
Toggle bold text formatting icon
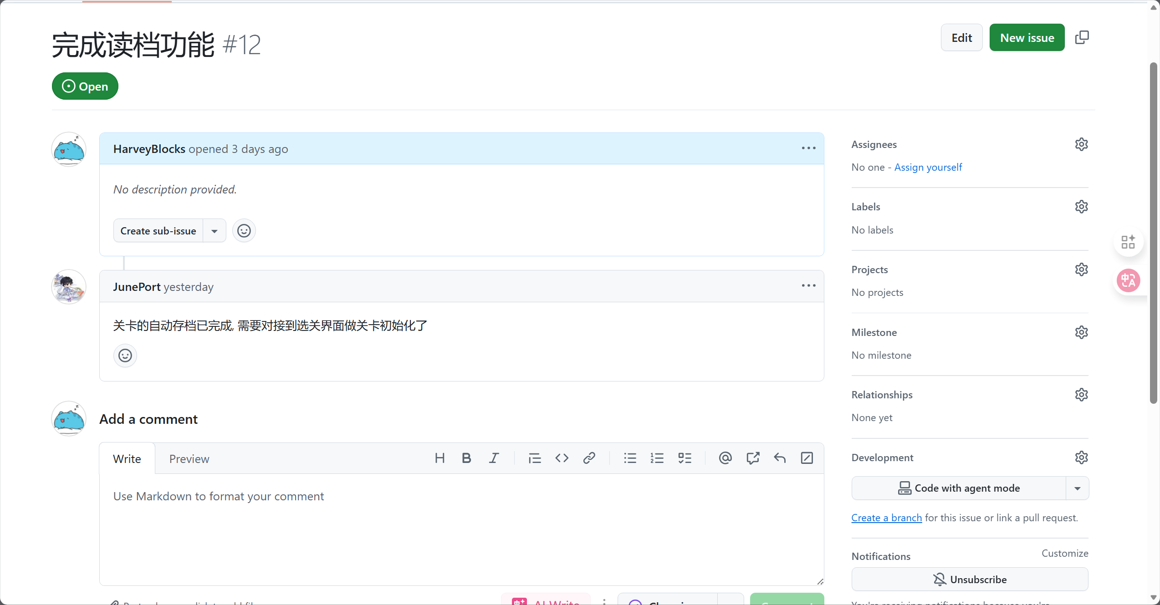click(466, 458)
